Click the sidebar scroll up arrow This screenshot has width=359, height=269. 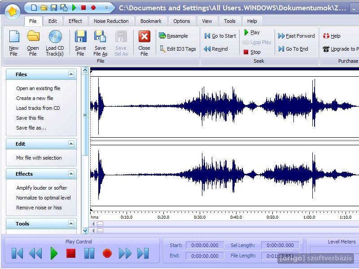click(85, 70)
